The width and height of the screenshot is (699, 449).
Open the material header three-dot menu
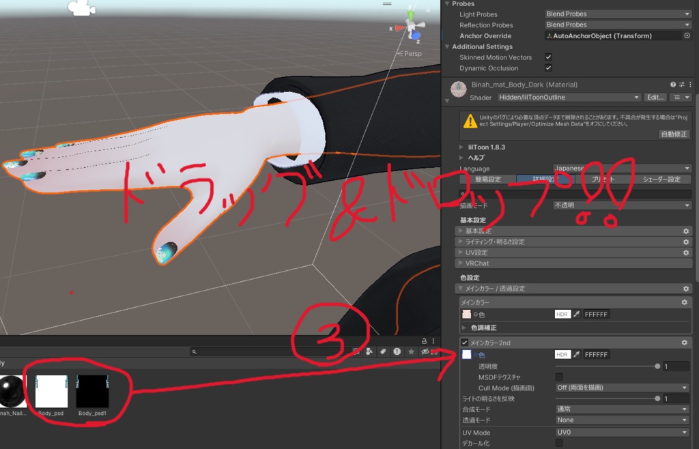(x=690, y=84)
